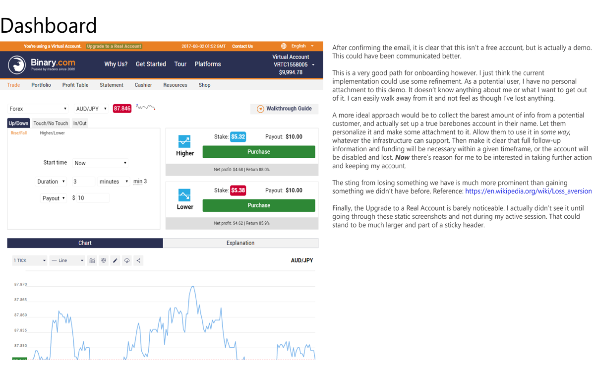Image resolution: width=595 pixels, height=376 pixels.
Task: Open the Portfolio menu item
Action: 41,85
